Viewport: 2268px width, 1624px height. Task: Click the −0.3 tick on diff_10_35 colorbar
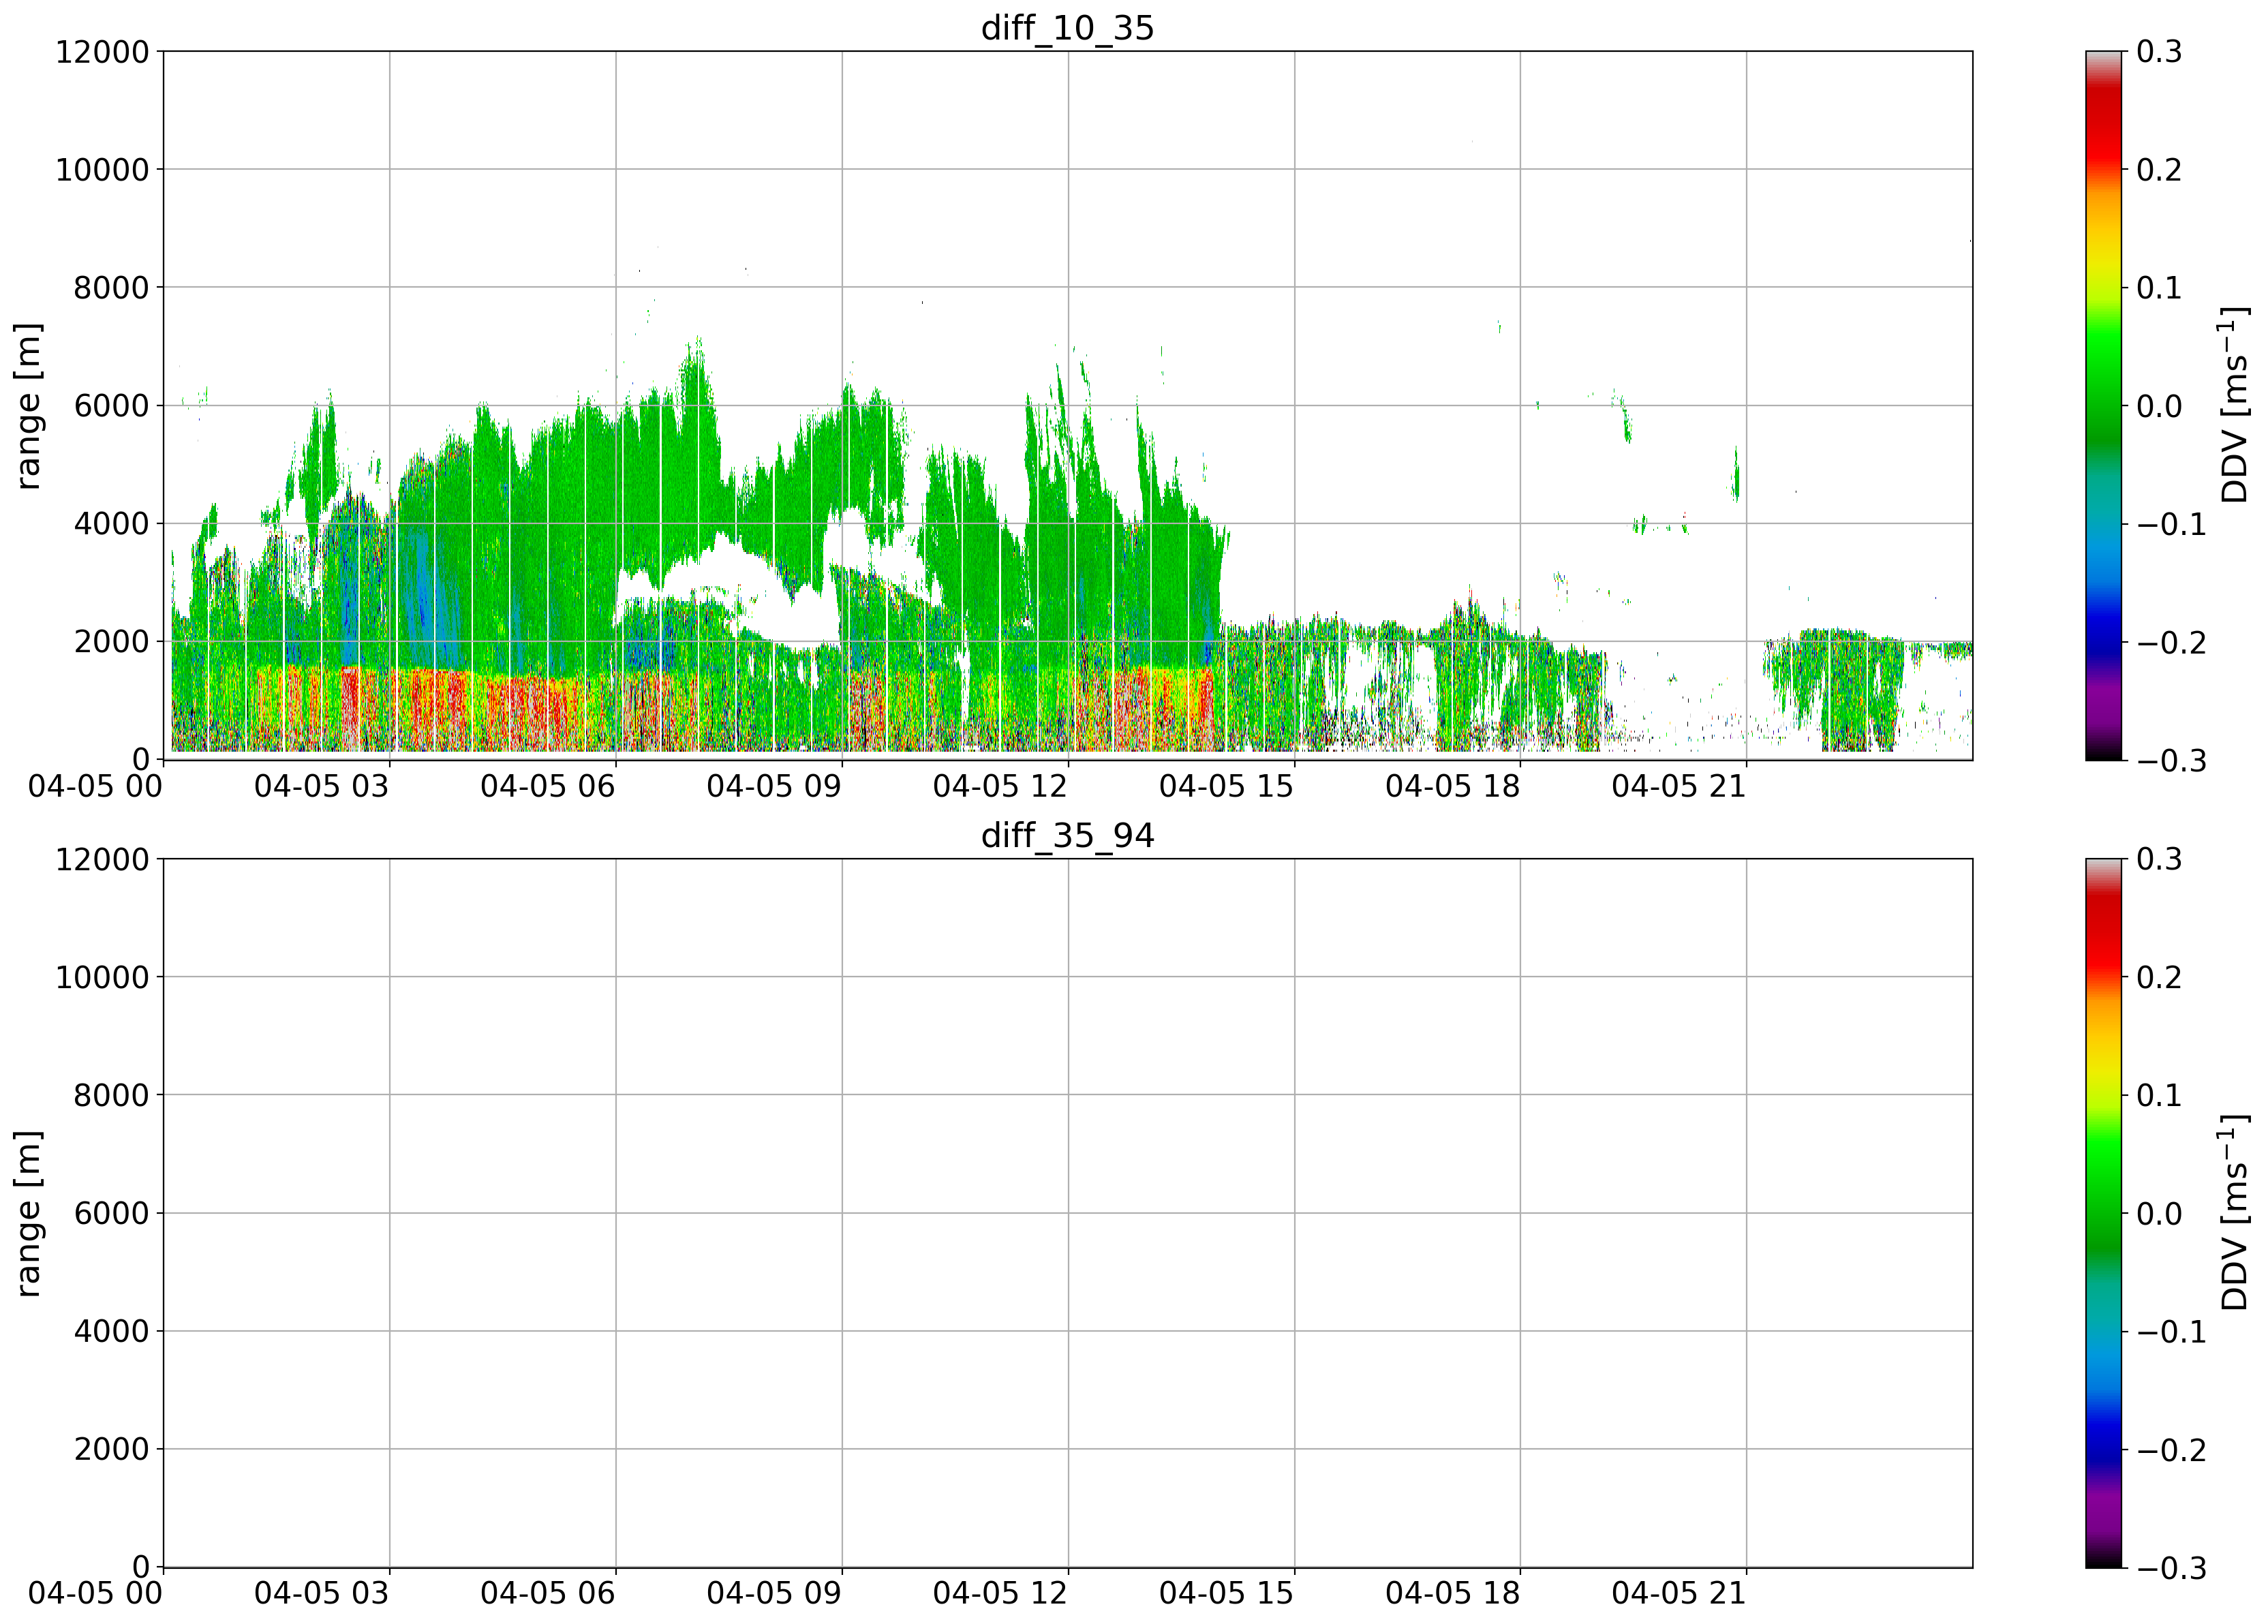(x=2172, y=761)
